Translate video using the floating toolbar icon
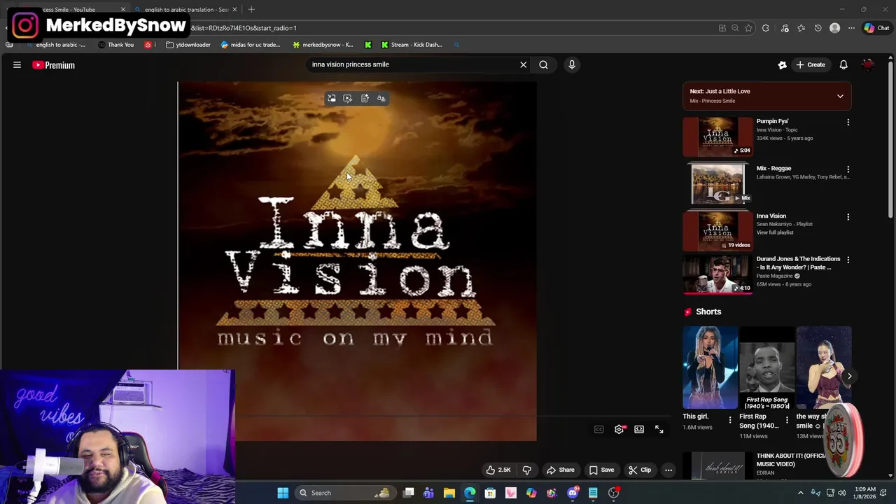Screen dimensions: 896x504 click(x=381, y=99)
